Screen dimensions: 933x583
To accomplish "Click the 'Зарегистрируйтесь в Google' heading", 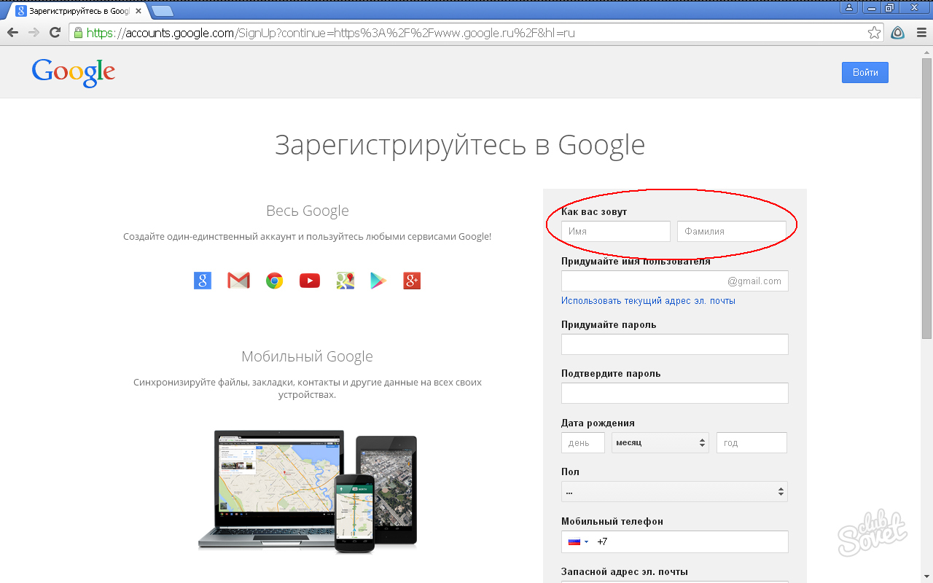I will 460,144.
